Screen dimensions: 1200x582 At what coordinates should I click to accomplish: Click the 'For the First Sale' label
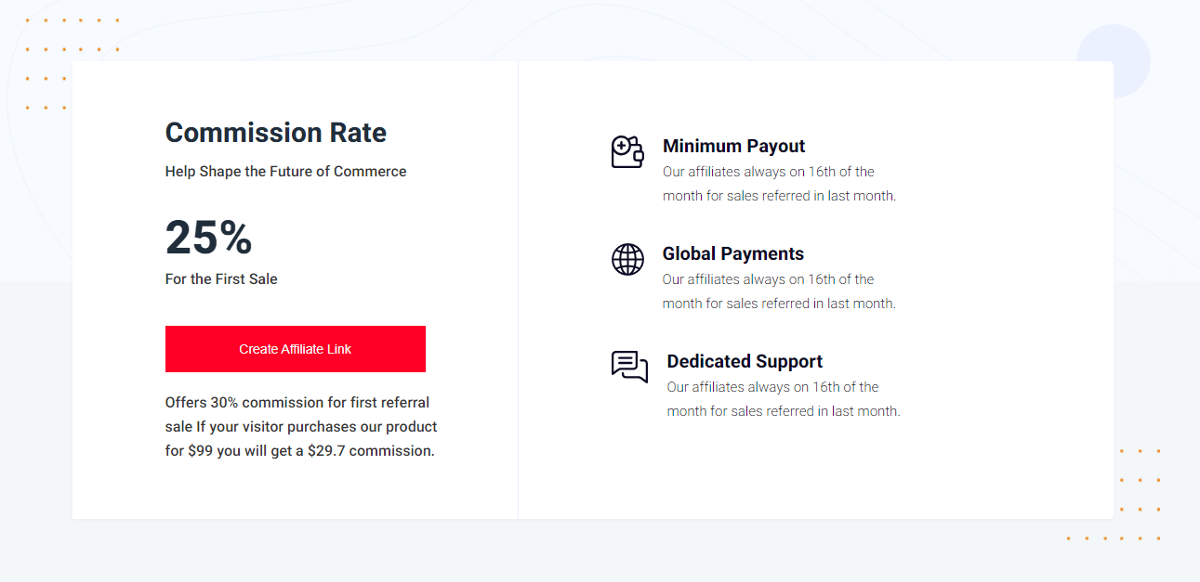click(x=221, y=278)
